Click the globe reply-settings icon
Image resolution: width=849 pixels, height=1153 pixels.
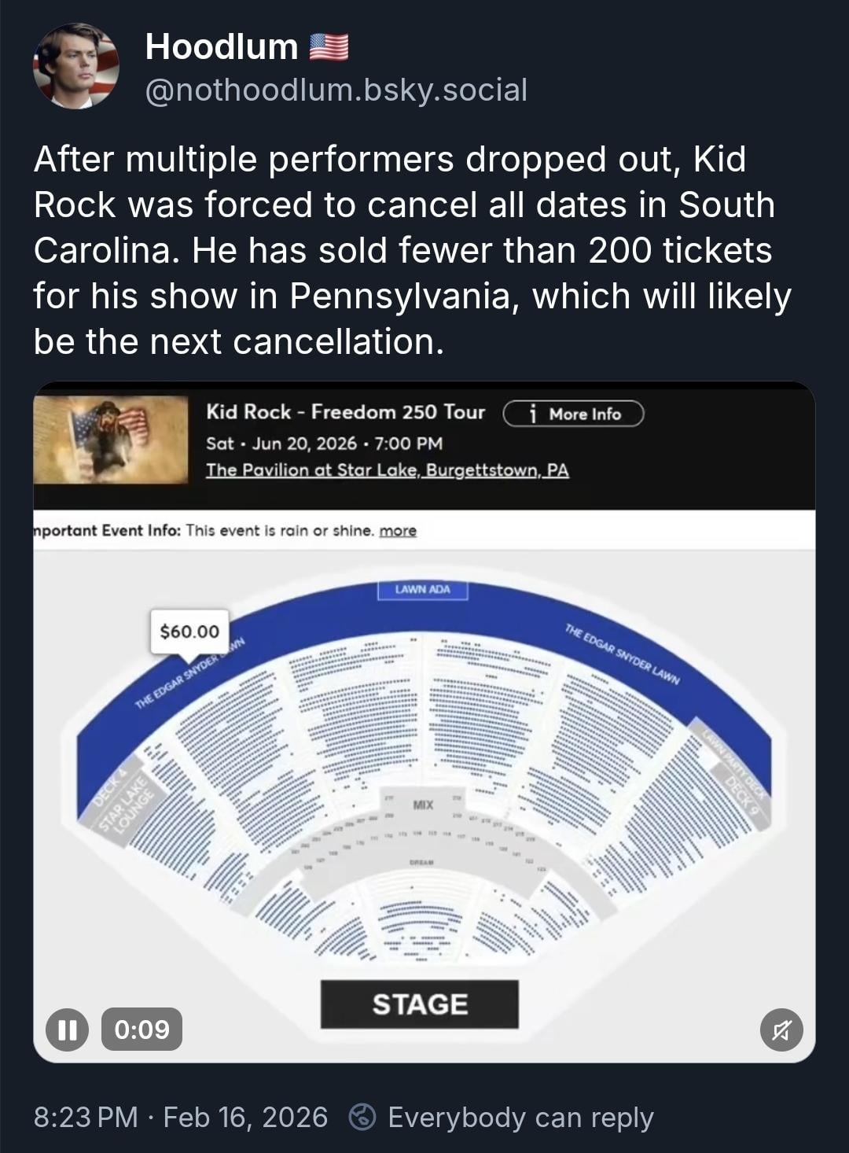pyautogui.click(x=362, y=1118)
